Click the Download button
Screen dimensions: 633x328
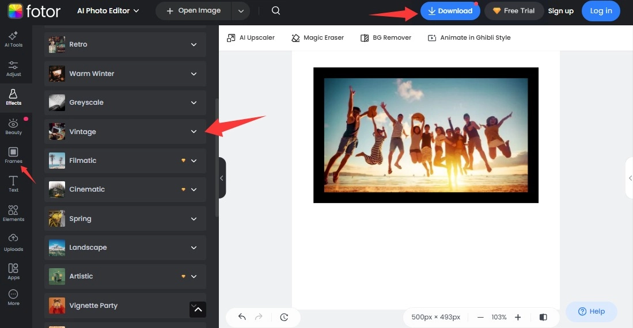(x=450, y=11)
